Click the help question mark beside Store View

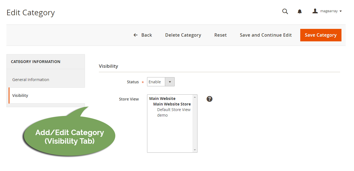[x=209, y=99]
